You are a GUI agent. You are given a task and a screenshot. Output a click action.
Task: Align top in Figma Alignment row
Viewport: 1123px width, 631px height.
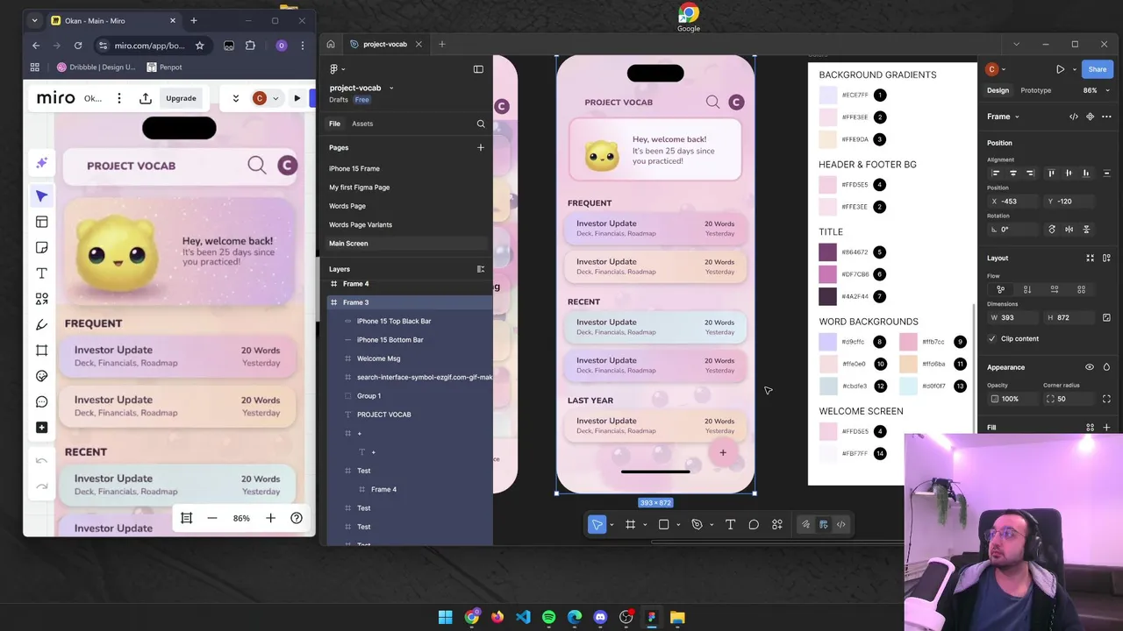pyautogui.click(x=1051, y=173)
